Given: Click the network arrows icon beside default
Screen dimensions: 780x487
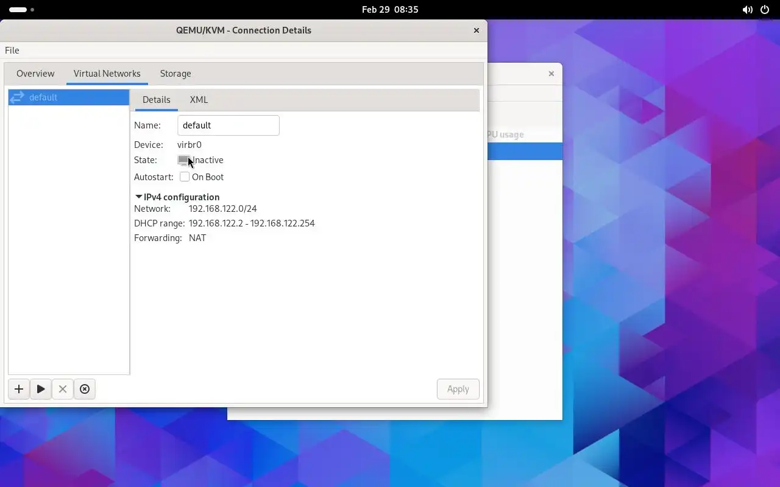Looking at the screenshot, I should point(17,97).
